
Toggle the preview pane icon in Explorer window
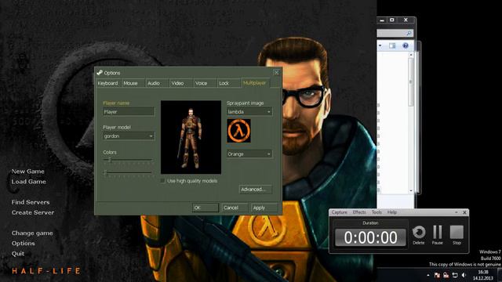[392, 45]
